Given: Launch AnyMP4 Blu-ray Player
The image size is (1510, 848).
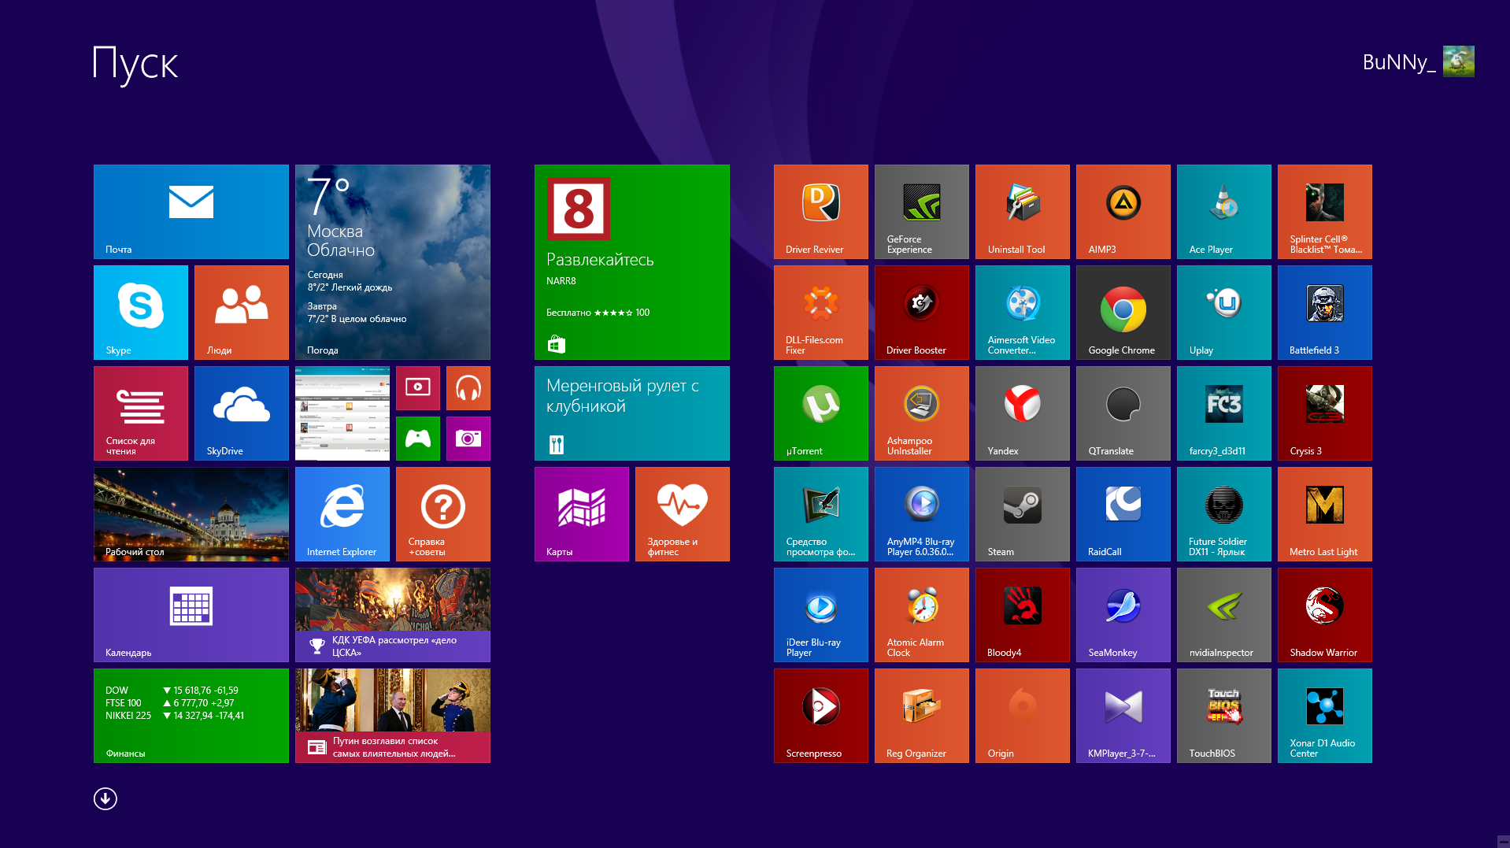Looking at the screenshot, I should (922, 514).
